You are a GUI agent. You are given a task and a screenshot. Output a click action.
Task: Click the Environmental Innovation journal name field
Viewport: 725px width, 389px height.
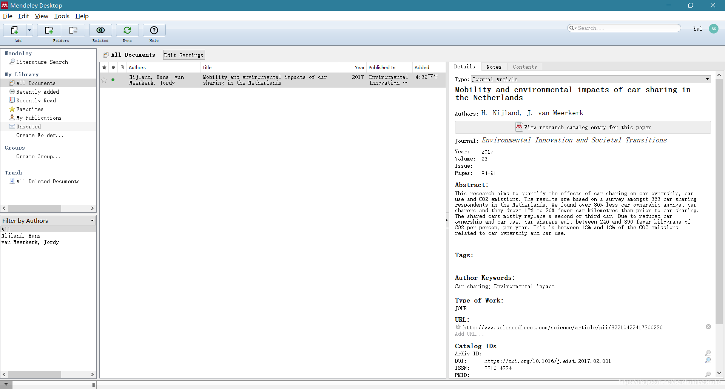click(574, 140)
